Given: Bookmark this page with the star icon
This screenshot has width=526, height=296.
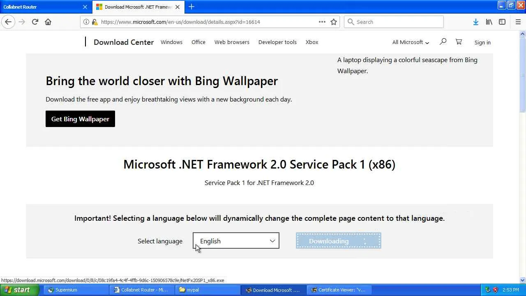Looking at the screenshot, I should [334, 22].
